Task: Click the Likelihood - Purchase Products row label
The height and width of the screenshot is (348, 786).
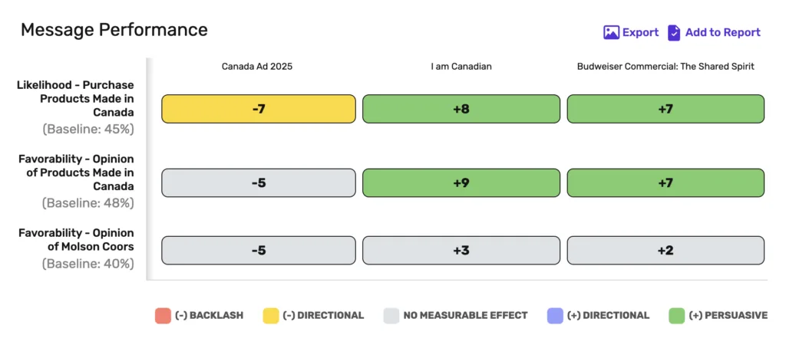Action: pos(76,99)
